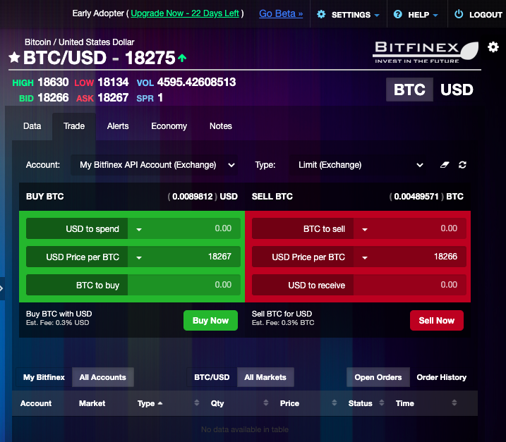Filter orders by All Markets

pyautogui.click(x=265, y=377)
